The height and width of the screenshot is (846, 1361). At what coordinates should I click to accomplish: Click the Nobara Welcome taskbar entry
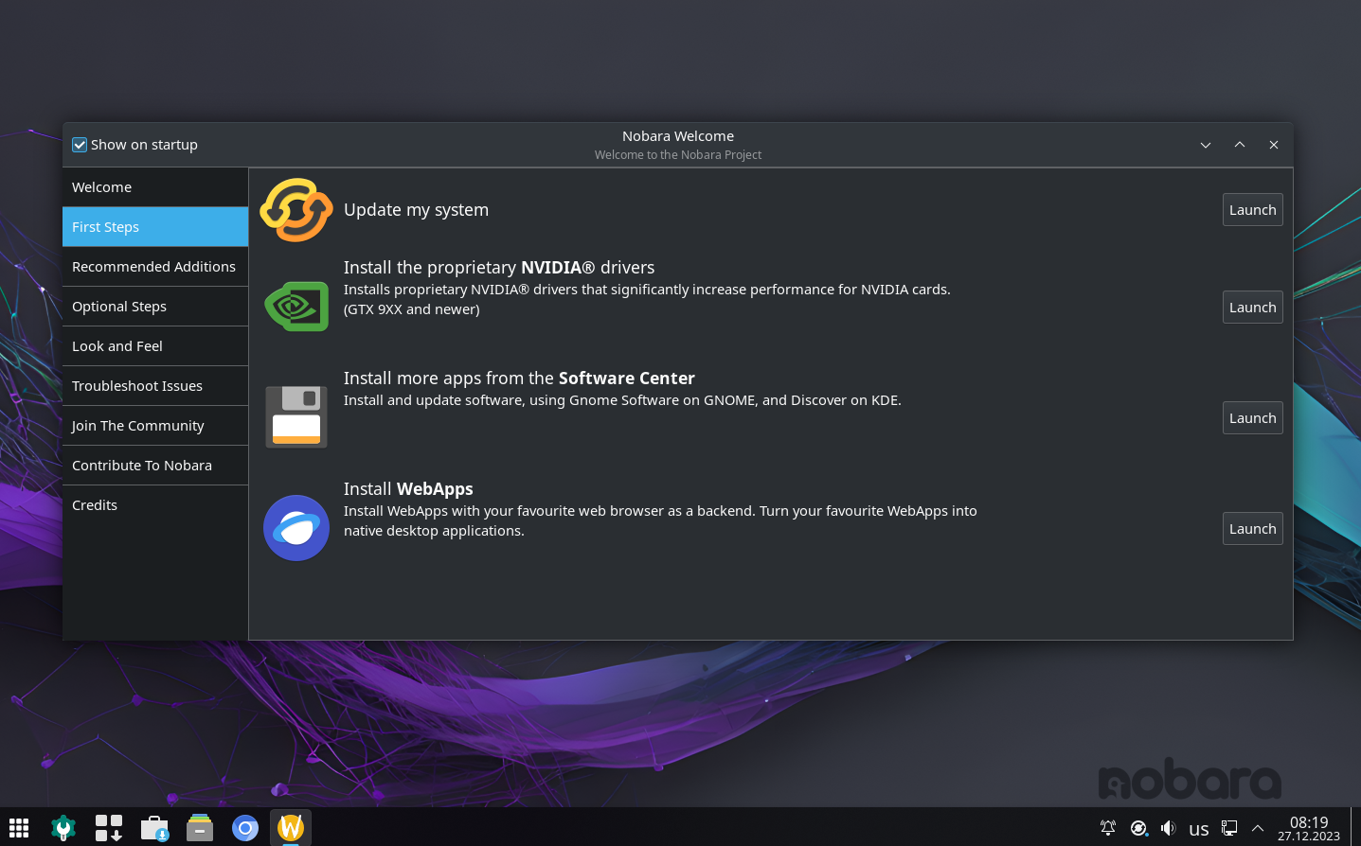coord(291,828)
